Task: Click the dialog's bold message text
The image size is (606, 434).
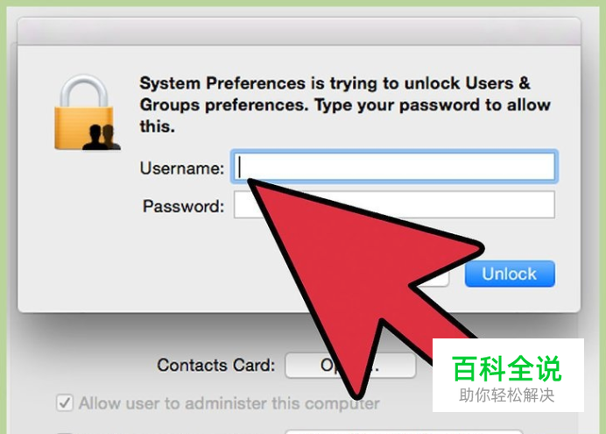Action: click(345, 105)
